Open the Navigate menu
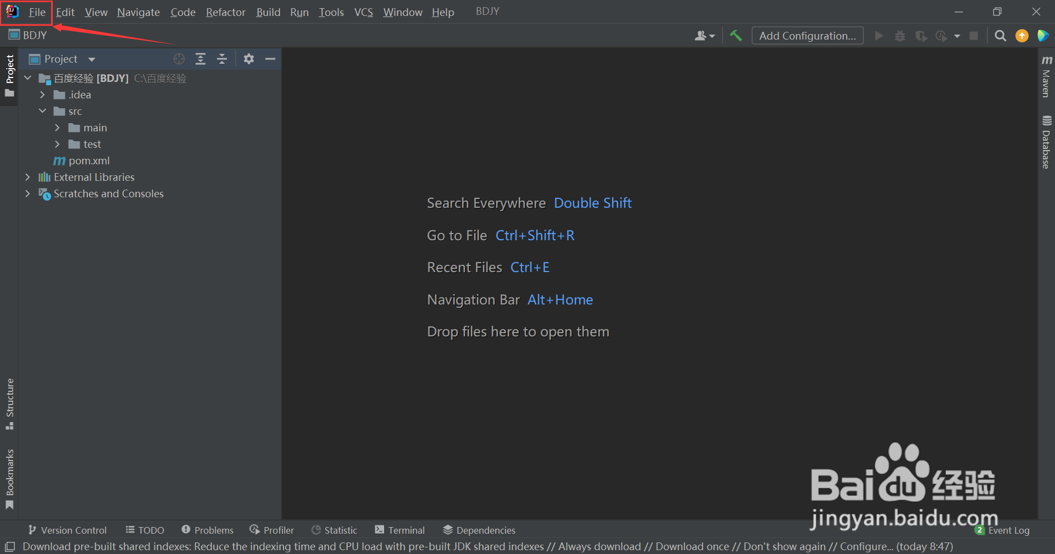This screenshot has width=1055, height=554. (x=138, y=12)
